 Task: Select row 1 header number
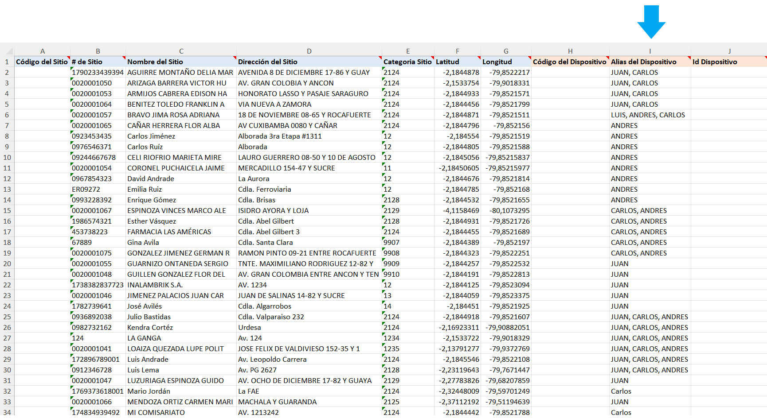(x=7, y=62)
